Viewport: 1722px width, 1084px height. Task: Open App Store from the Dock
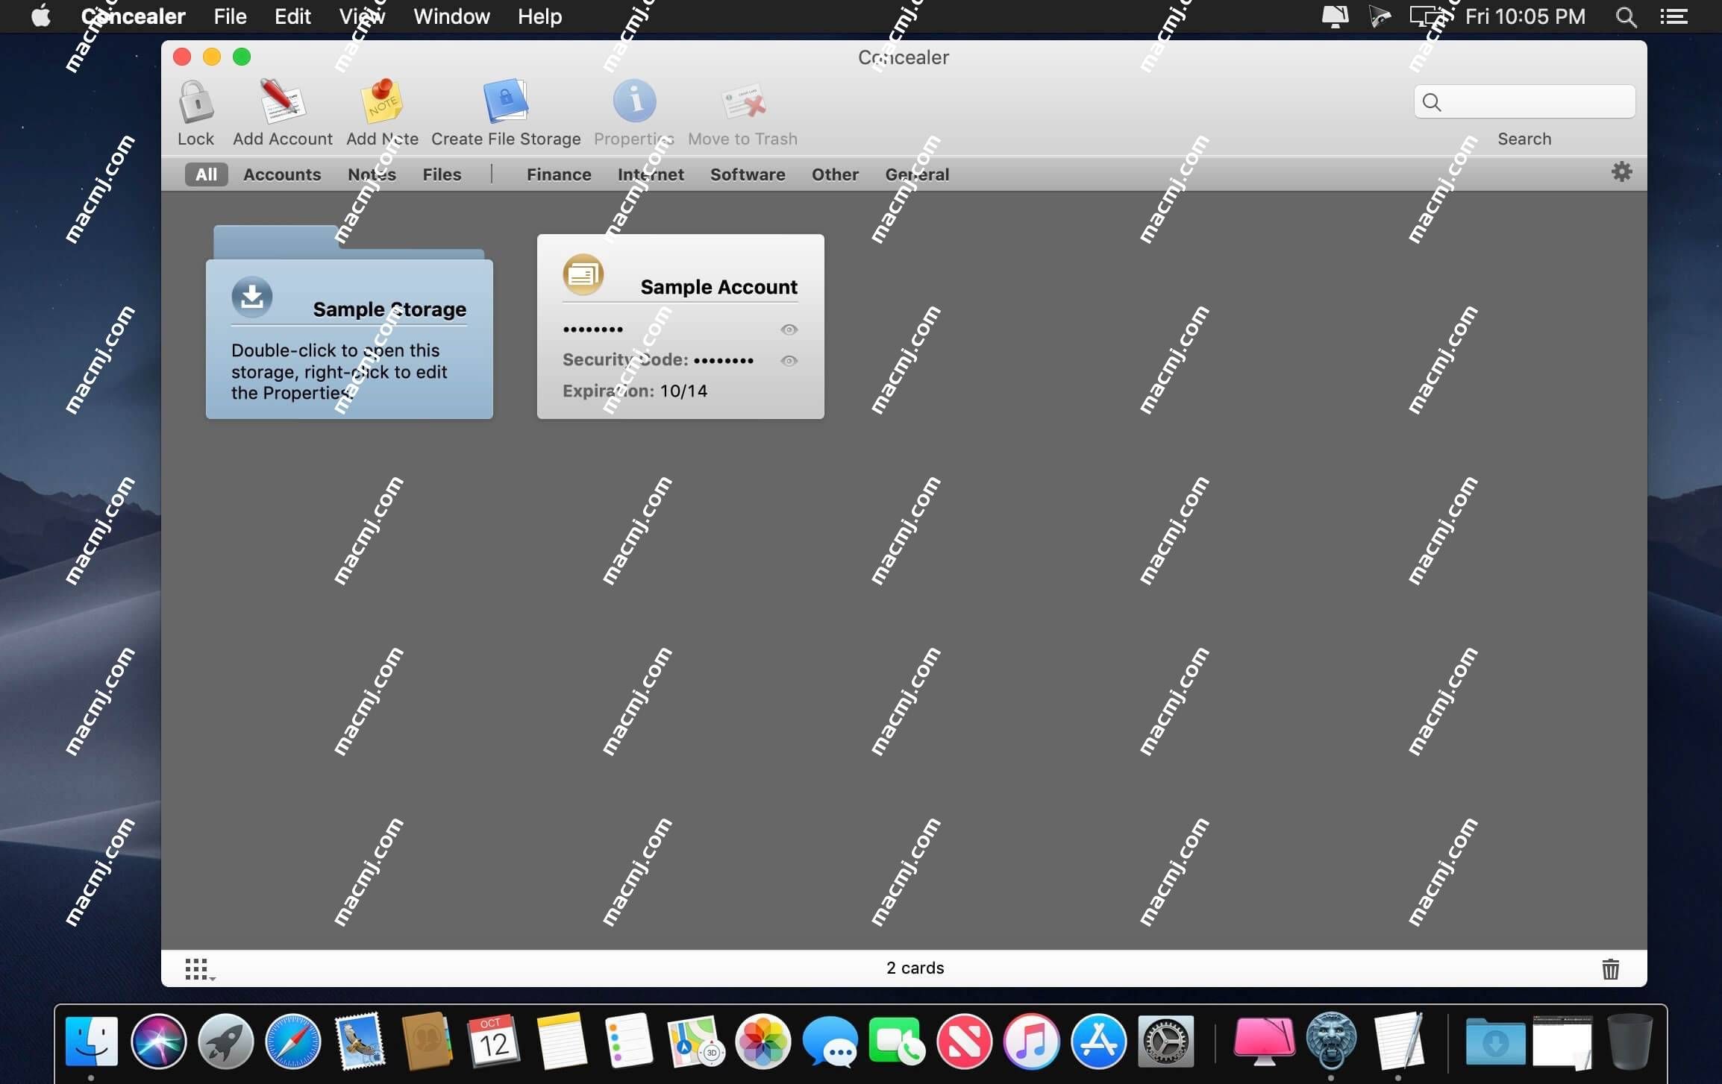coord(1098,1042)
